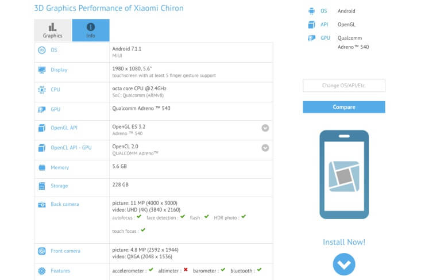Click 'Android' value in sidebar
This screenshot has height=280, width=448.
(x=346, y=11)
